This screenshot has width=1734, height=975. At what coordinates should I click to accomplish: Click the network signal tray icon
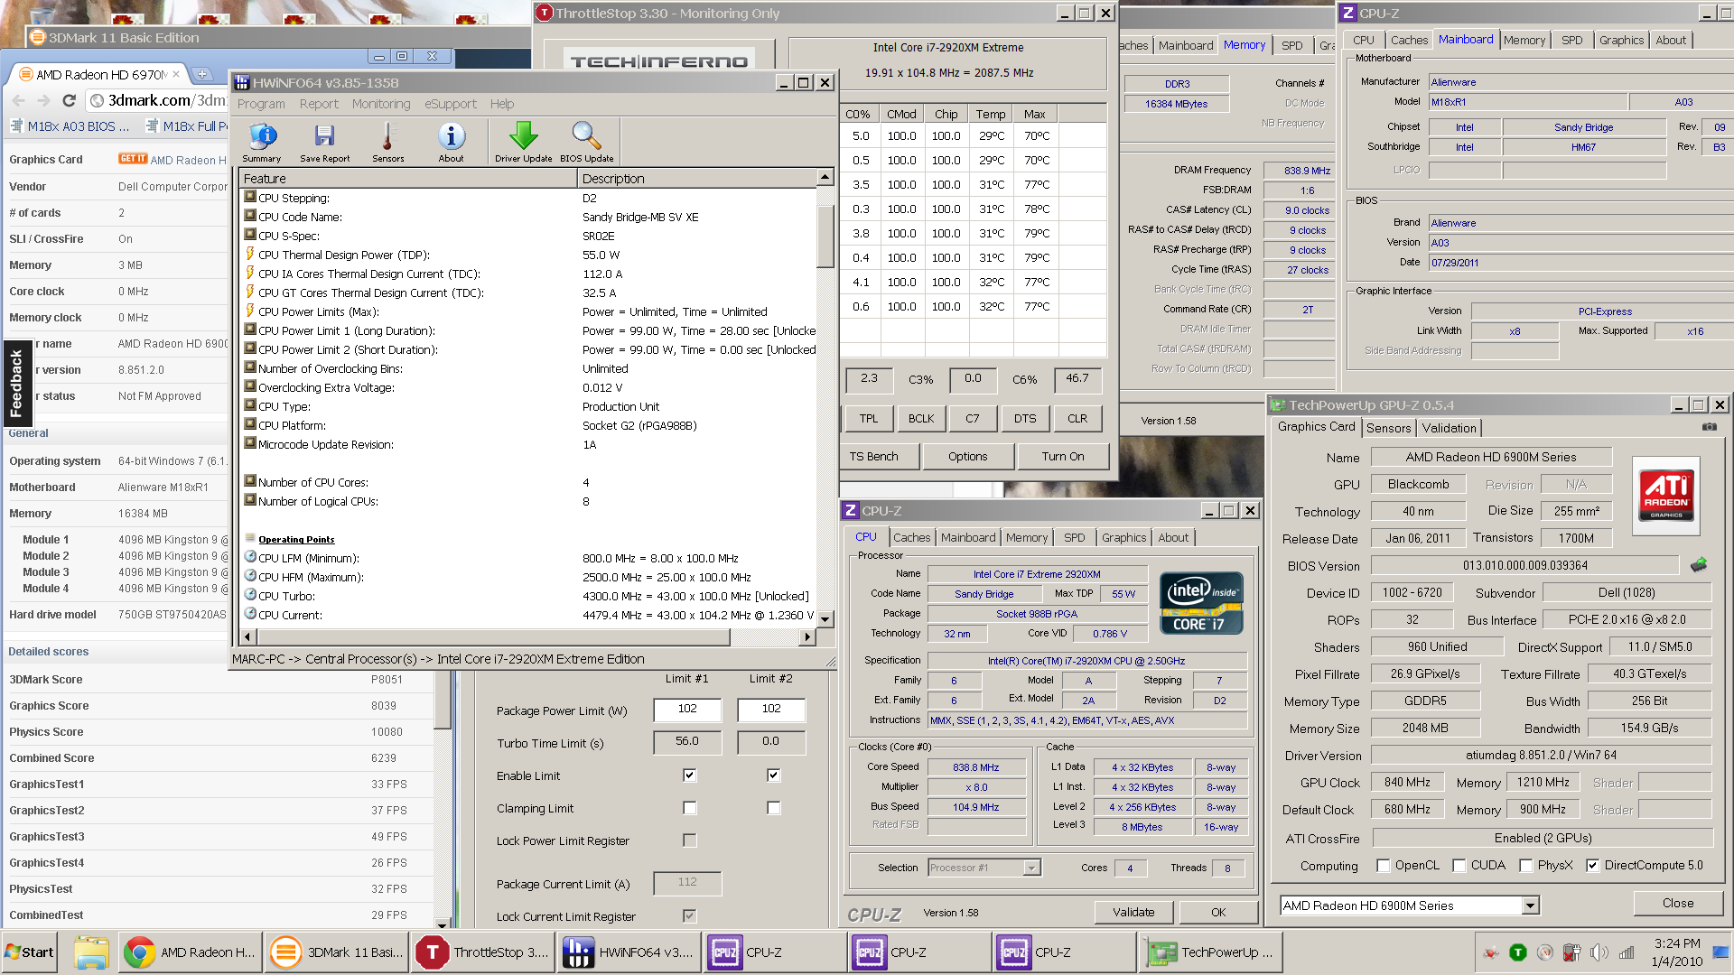coord(1627,952)
